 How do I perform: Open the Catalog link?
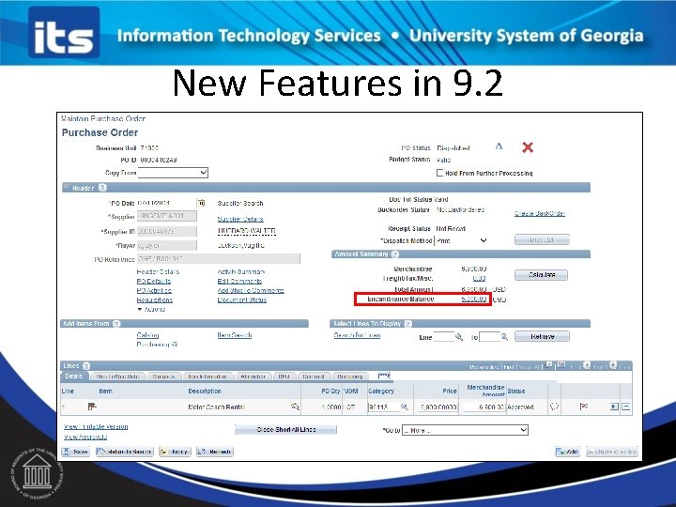pos(147,335)
